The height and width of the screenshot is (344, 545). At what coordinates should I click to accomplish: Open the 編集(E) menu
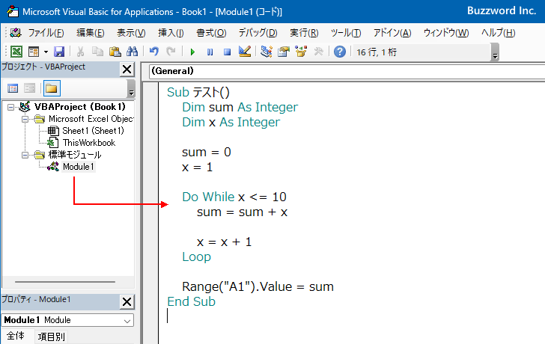91,33
